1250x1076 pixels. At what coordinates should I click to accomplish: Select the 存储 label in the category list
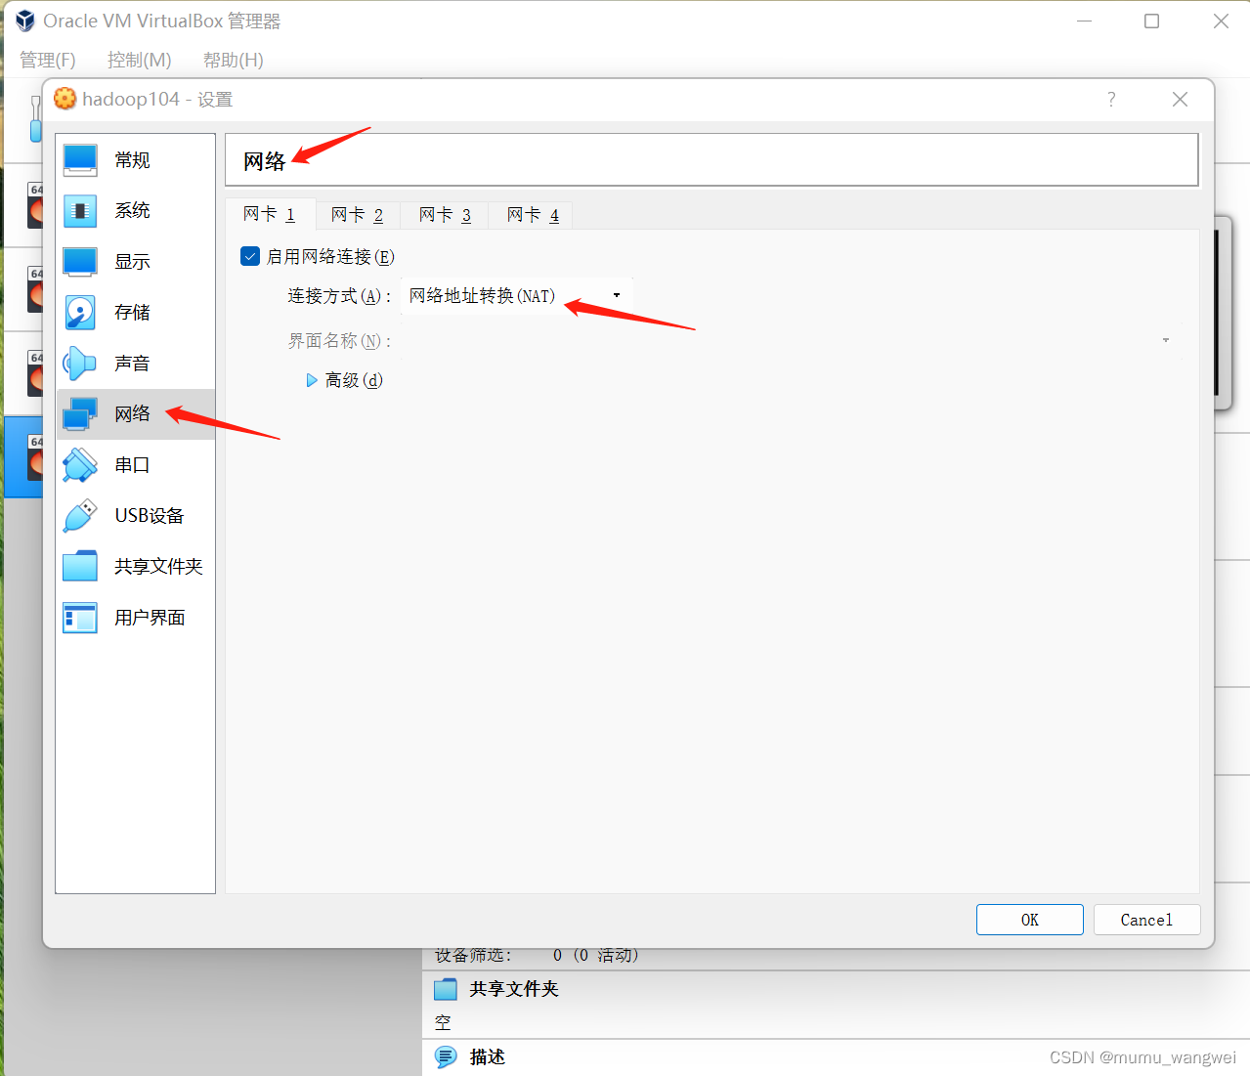click(132, 313)
